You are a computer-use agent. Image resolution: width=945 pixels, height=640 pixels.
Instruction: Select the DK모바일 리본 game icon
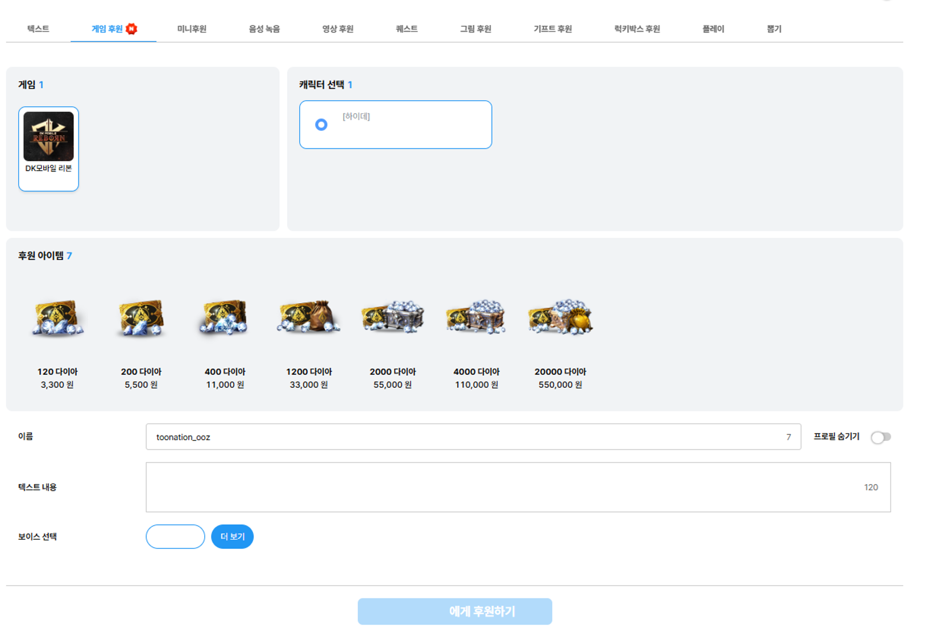pyautogui.click(x=48, y=137)
